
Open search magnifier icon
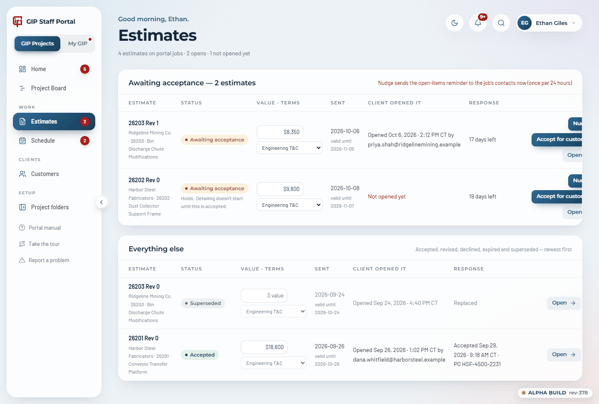pos(501,23)
